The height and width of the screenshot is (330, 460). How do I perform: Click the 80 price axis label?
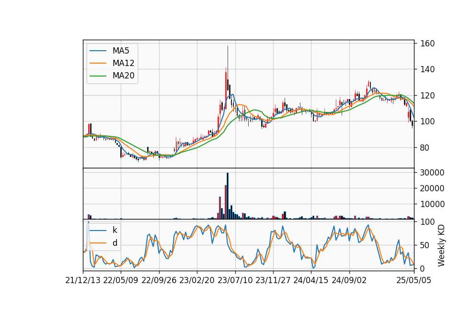(425, 148)
